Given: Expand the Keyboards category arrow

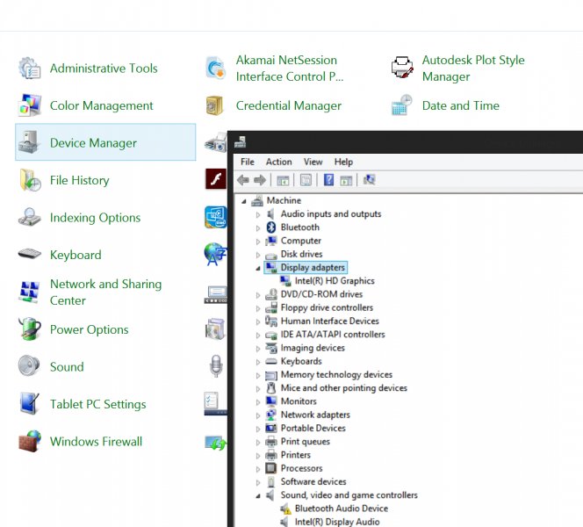Looking at the screenshot, I should click(258, 362).
